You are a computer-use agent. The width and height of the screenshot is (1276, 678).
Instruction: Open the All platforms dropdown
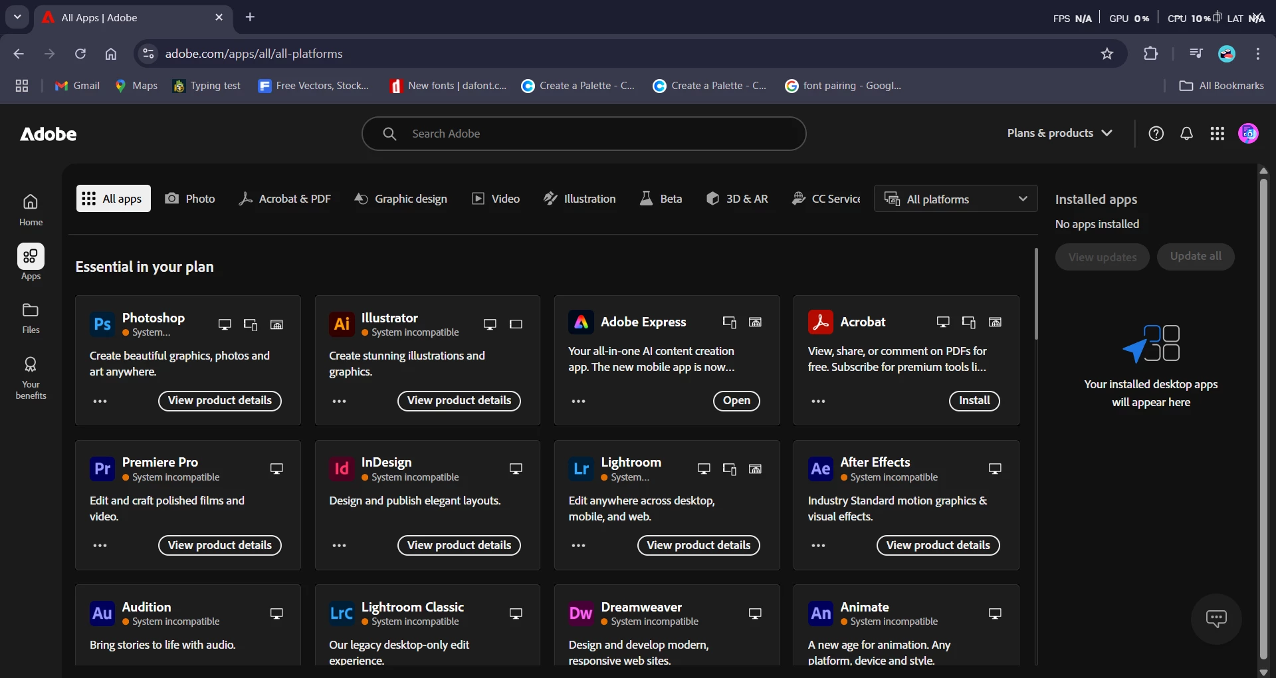pos(956,199)
